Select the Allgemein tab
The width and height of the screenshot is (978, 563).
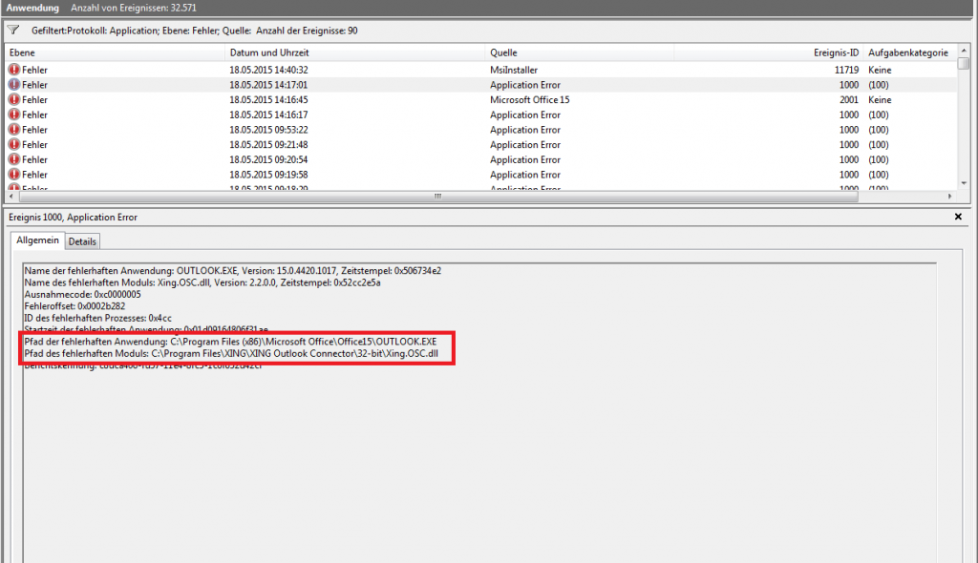click(x=37, y=241)
